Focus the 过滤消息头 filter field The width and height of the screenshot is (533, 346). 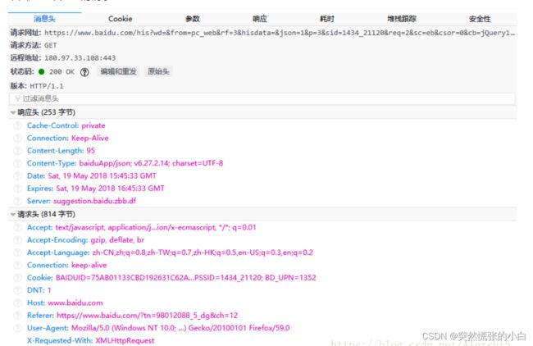pyautogui.click(x=262, y=99)
